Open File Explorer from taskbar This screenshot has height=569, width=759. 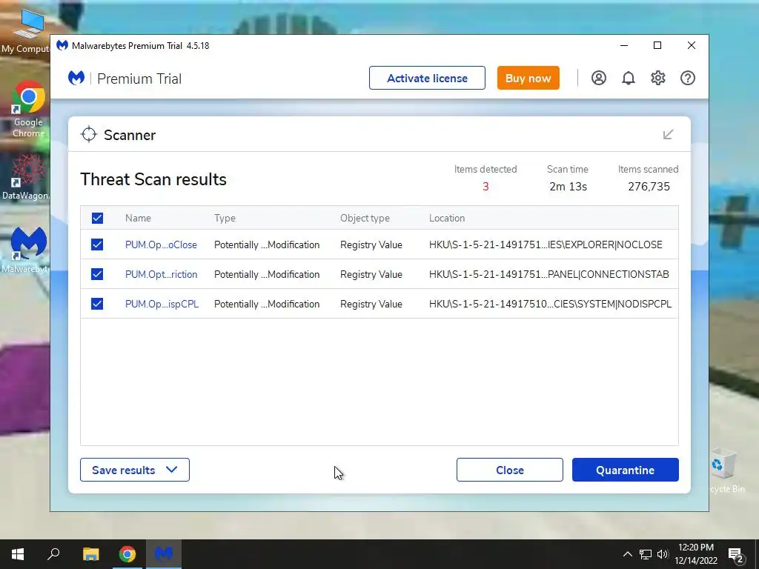[x=90, y=554]
